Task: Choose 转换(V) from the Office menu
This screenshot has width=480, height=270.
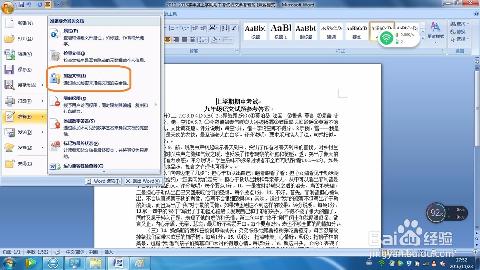Action: [x=24, y=54]
